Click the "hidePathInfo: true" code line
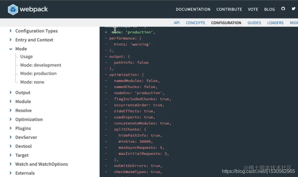This screenshot has width=298, height=177. pyautogui.click(x=140, y=135)
